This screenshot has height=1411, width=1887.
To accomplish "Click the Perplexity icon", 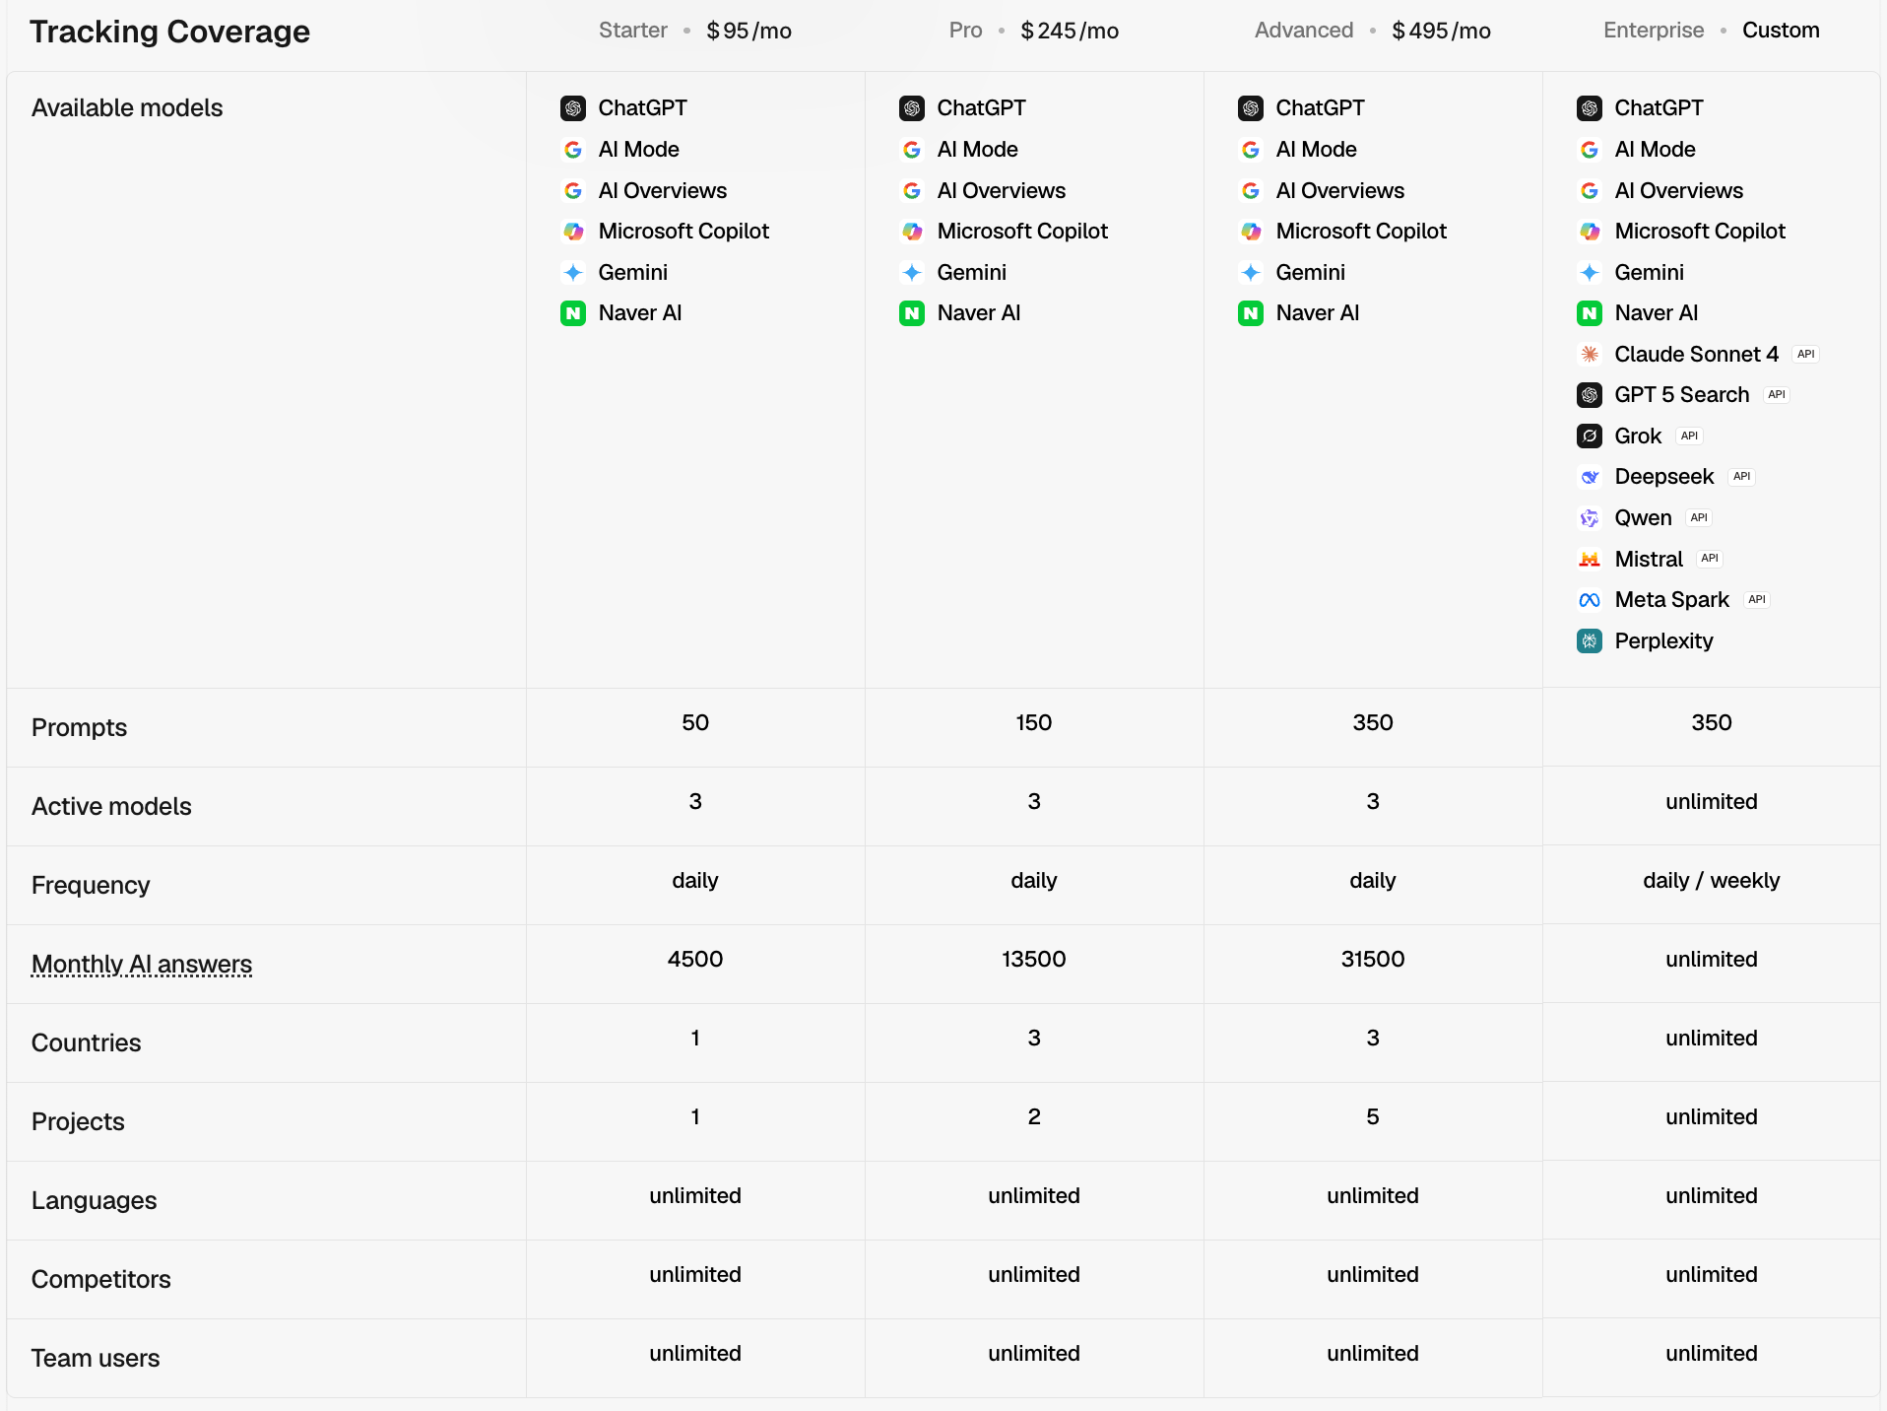I will click(1590, 641).
